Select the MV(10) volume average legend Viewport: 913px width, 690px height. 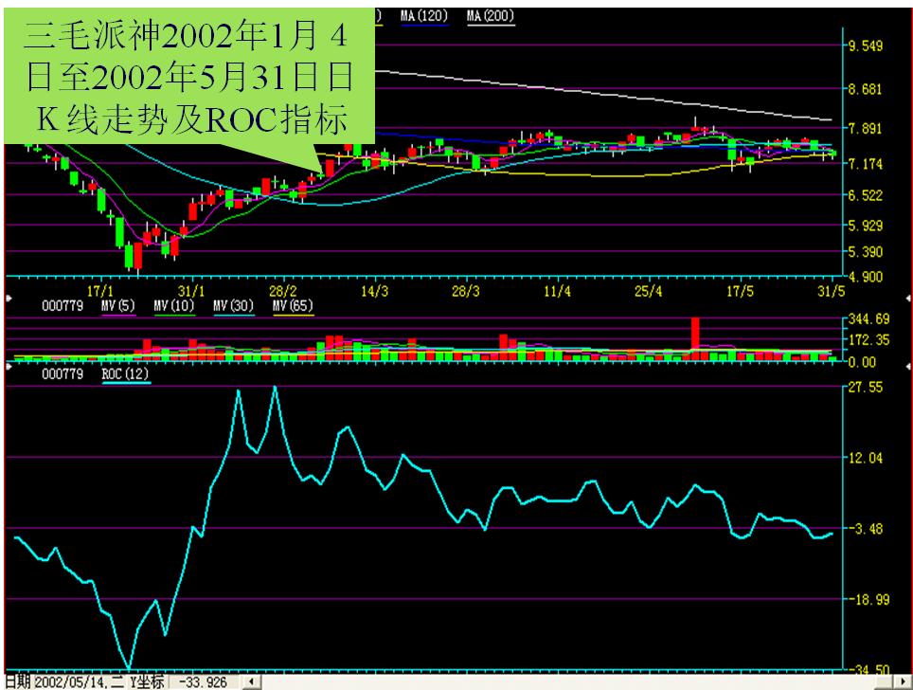pyautogui.click(x=174, y=306)
